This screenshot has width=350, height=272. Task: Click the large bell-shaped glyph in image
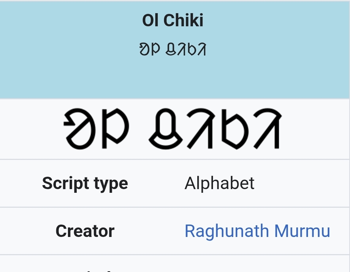(166, 130)
